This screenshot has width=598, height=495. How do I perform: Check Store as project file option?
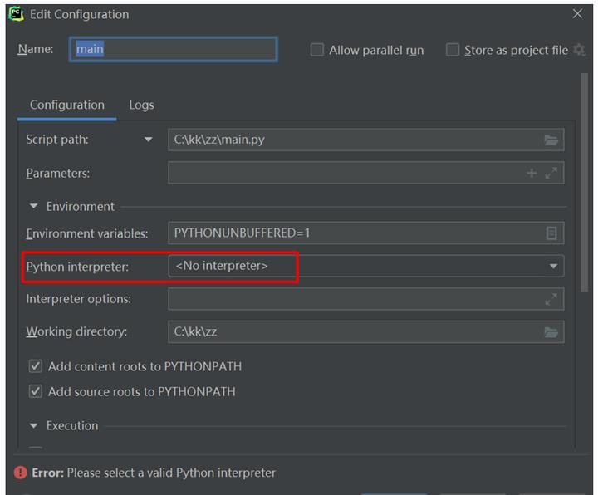(x=453, y=50)
